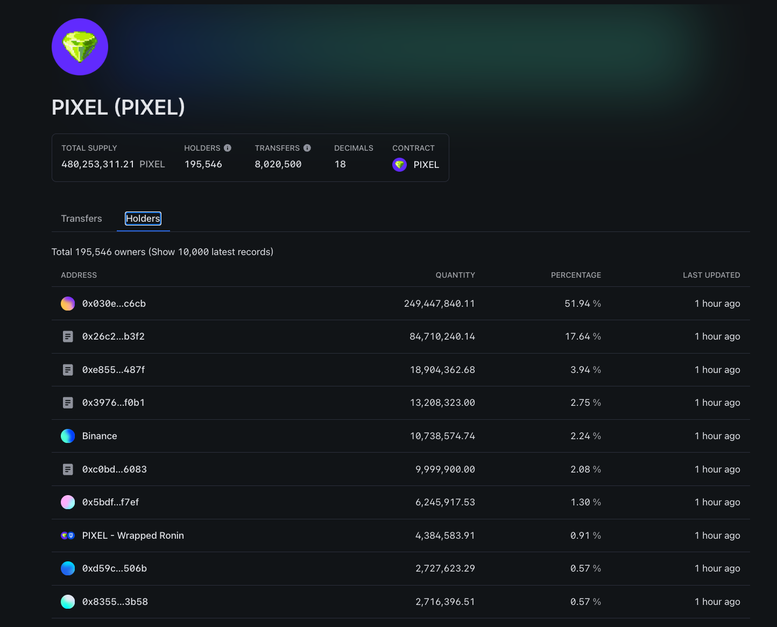
Task: Click the quantity 249,447,840.11
Action: (x=440, y=304)
